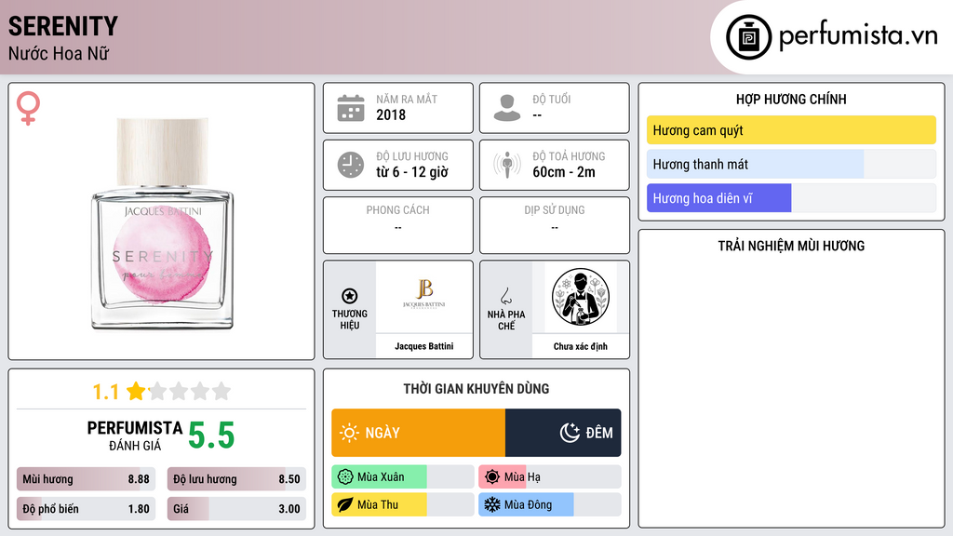
Task: Click the Chưa xác định perfumer label
Action: click(x=581, y=346)
